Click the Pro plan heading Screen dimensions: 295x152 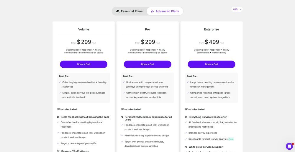pos(147,29)
